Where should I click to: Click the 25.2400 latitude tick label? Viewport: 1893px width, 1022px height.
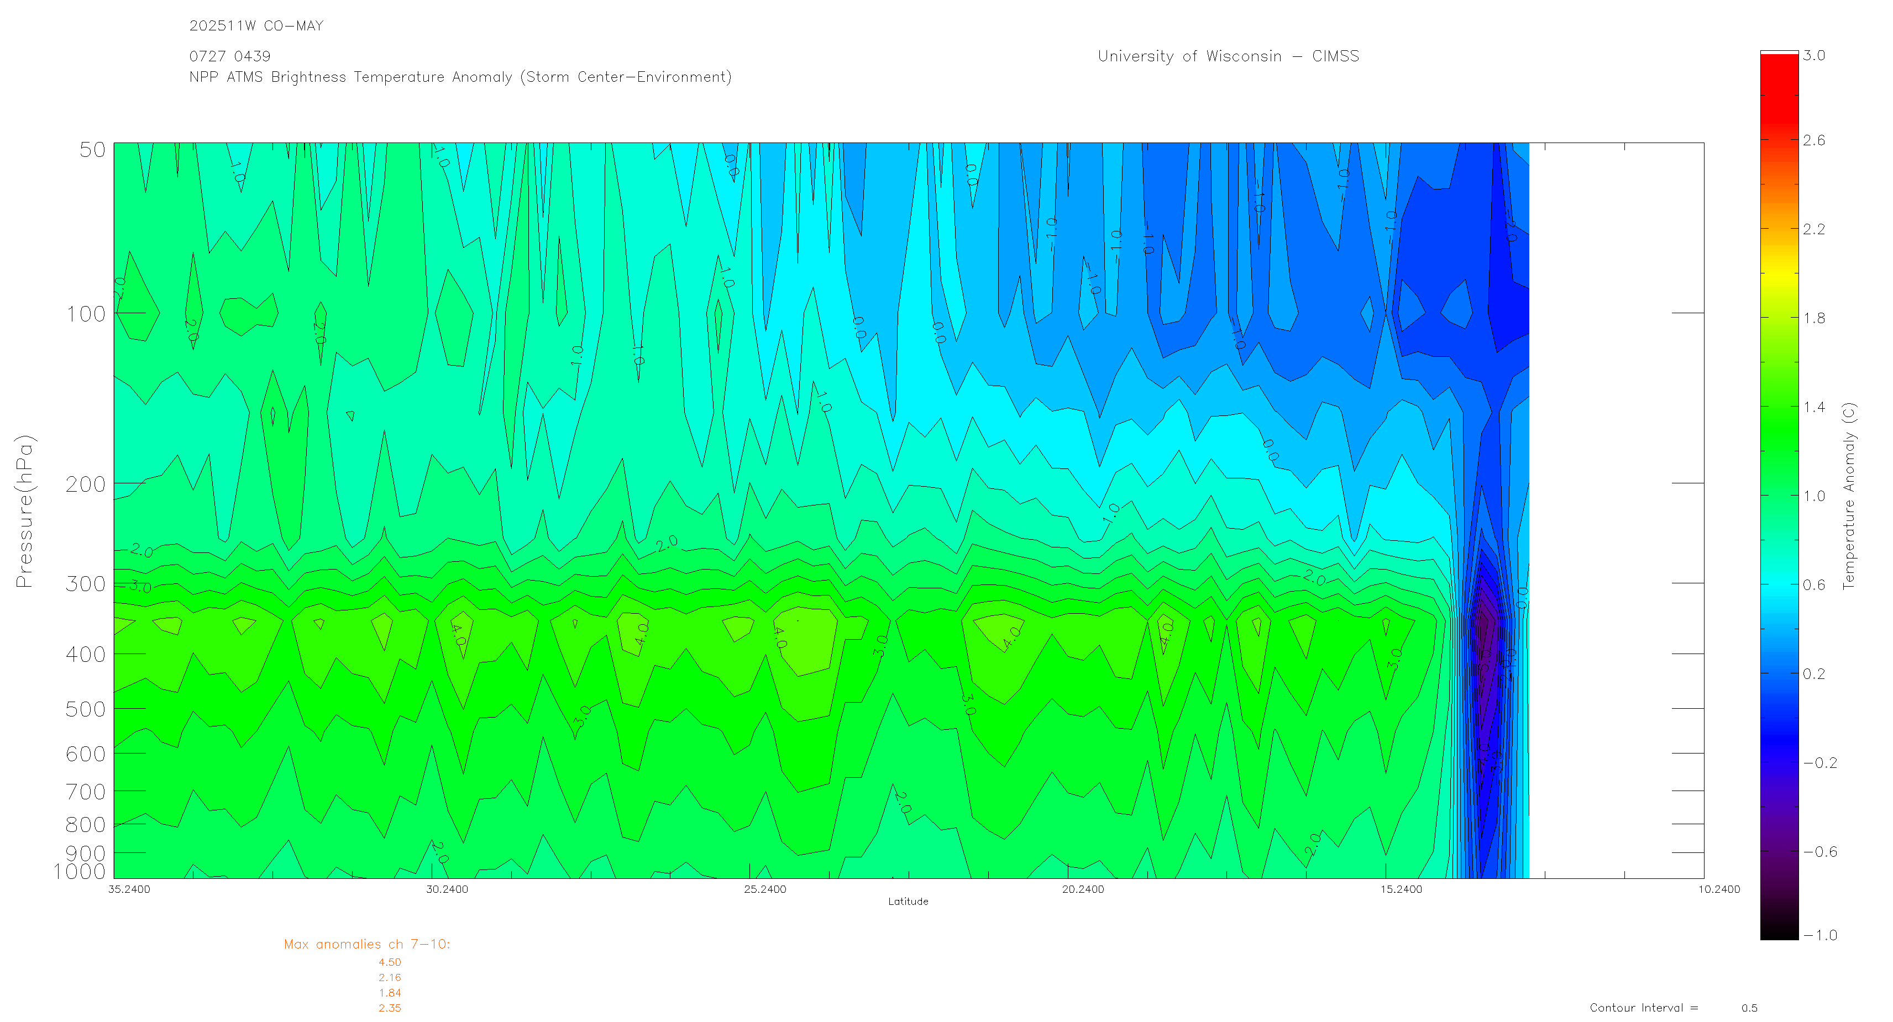764,889
